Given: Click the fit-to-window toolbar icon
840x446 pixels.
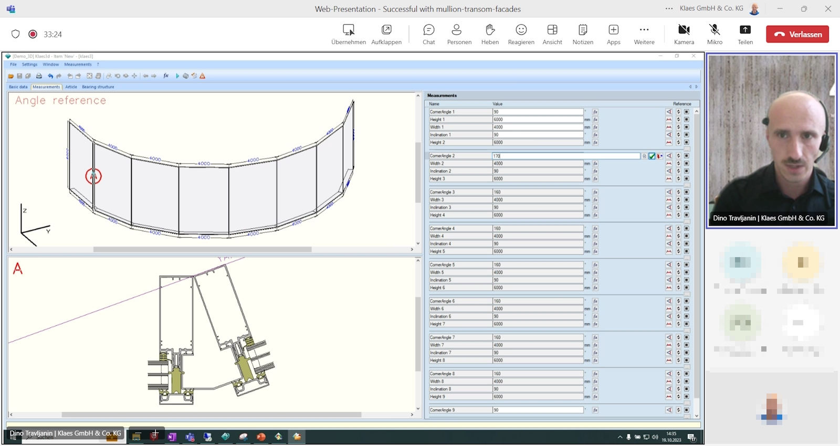Looking at the screenshot, I should click(x=89, y=76).
